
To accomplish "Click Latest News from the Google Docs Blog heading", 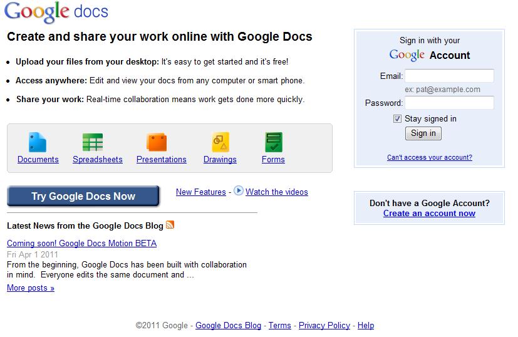I will point(85,226).
